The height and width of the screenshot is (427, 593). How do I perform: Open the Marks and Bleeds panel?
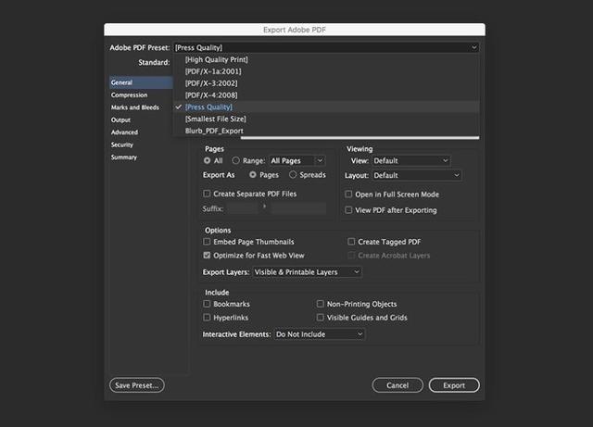[x=135, y=107]
